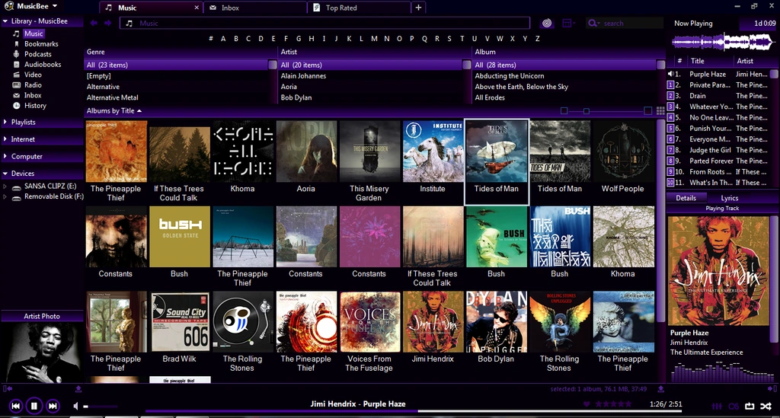Open the MusicBee main menu dropdown
Screen dimensions: 780x418
click(30, 6)
